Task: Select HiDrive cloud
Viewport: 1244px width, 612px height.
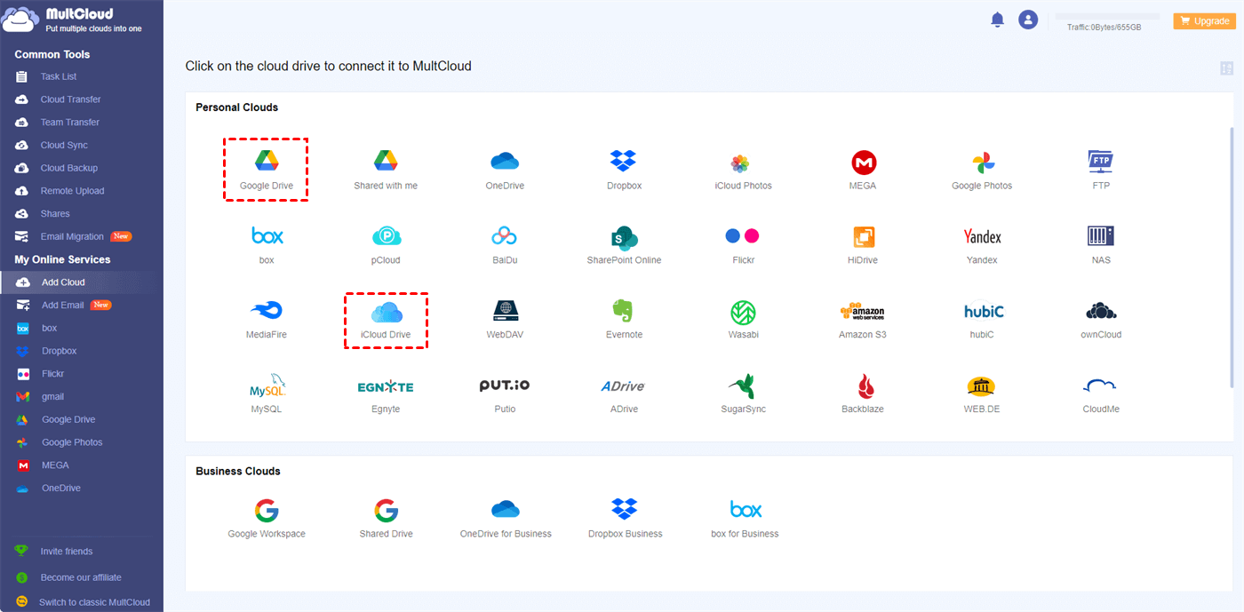Action: [x=863, y=243]
